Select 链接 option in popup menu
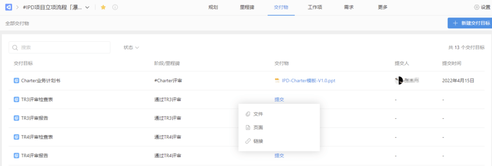The height and width of the screenshot is (166, 492). click(258, 141)
